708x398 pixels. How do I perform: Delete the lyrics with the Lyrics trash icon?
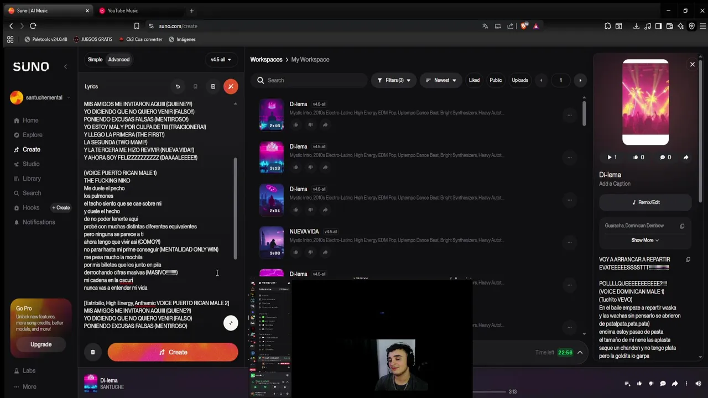[x=213, y=86]
